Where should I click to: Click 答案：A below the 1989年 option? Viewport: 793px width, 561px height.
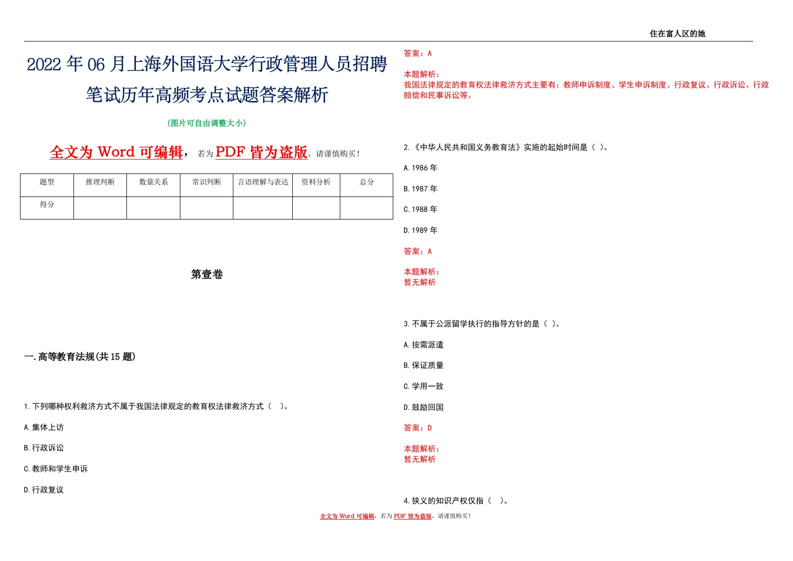point(418,251)
